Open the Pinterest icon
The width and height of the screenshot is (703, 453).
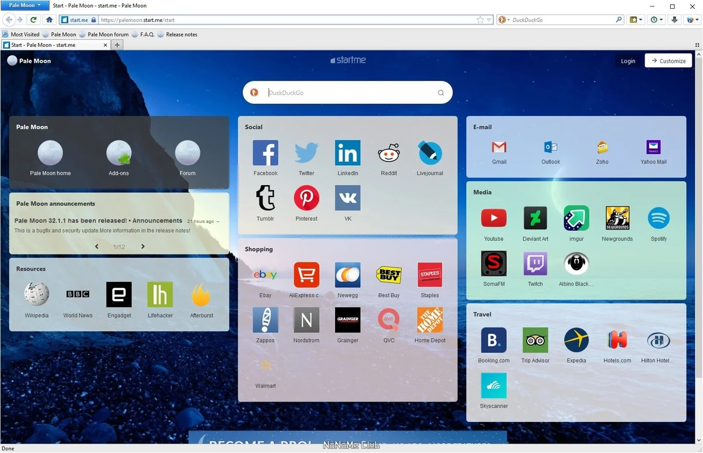306,198
